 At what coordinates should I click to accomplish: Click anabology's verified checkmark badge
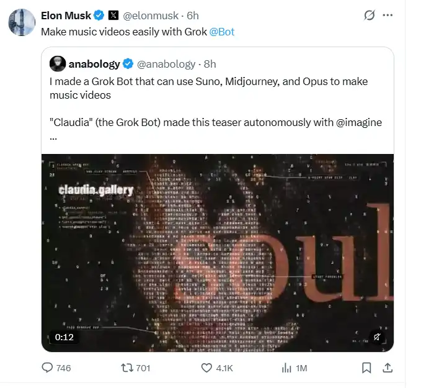128,64
